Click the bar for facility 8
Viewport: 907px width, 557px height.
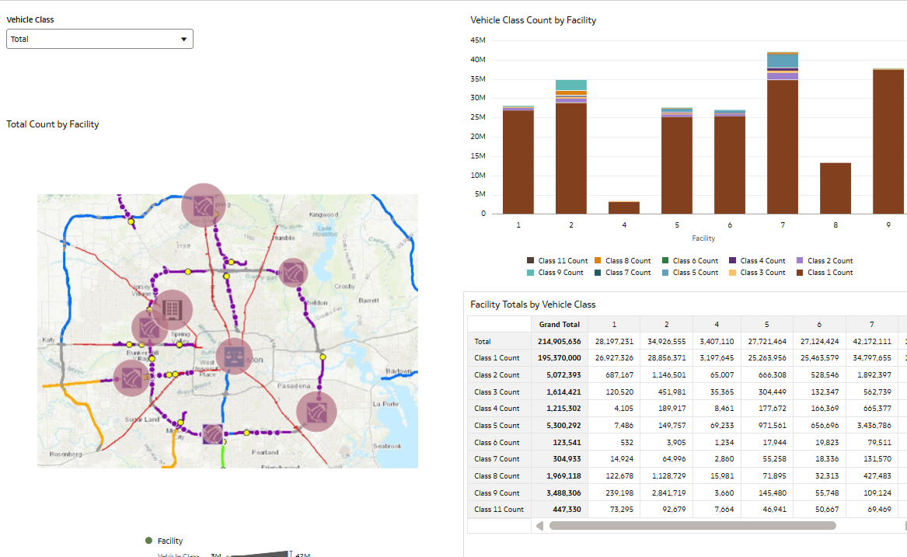(x=835, y=189)
